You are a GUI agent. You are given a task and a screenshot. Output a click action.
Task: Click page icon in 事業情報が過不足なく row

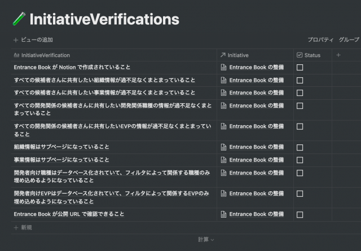click(223, 93)
